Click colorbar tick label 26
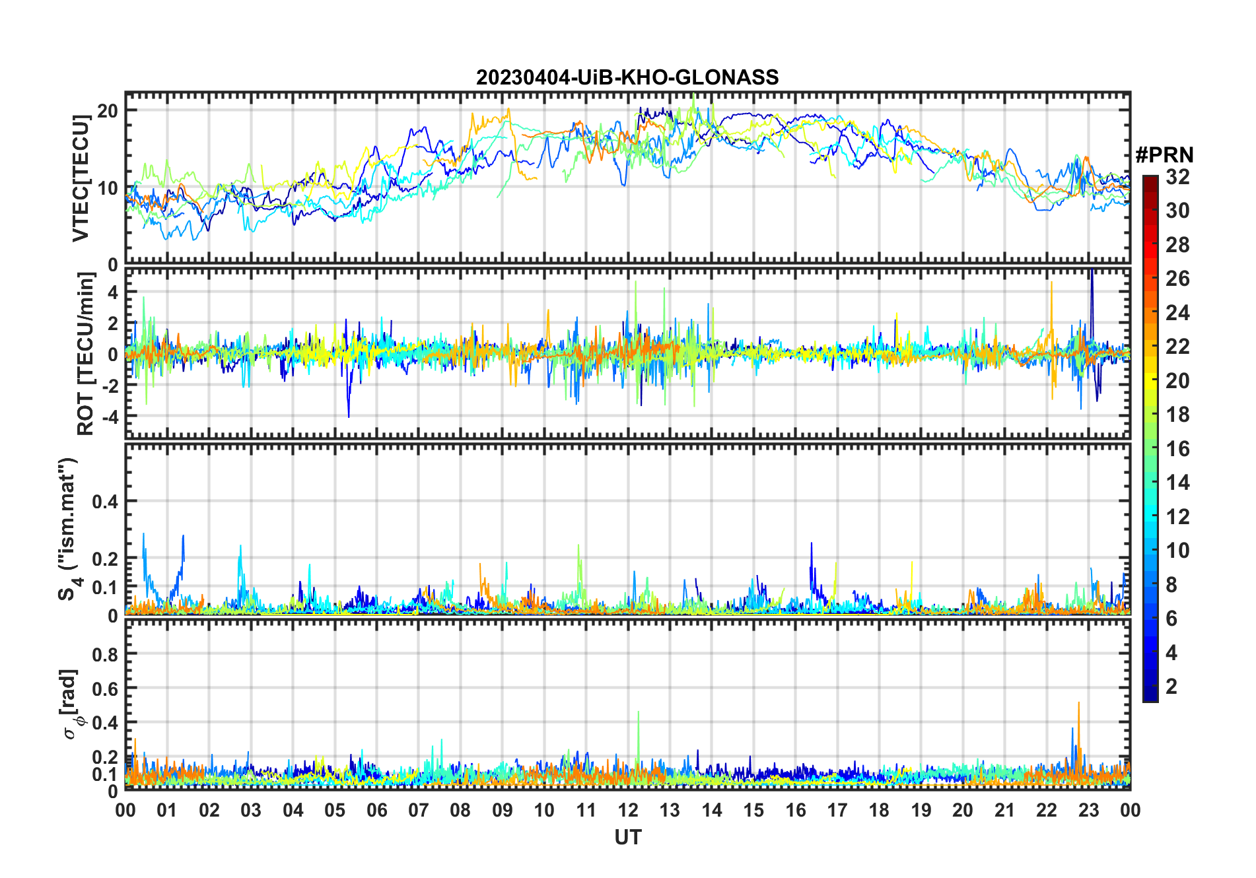1256x878 pixels. (1177, 279)
